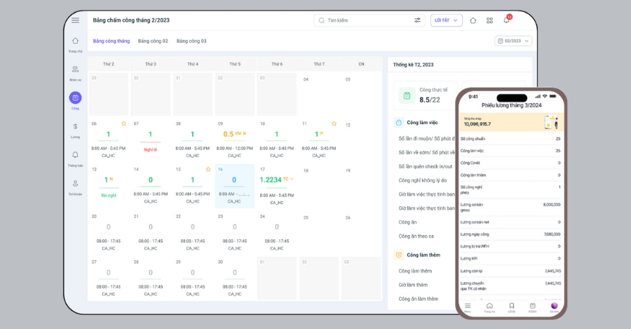
Task: Switch to Bảng công 02 tab
Action: point(153,41)
